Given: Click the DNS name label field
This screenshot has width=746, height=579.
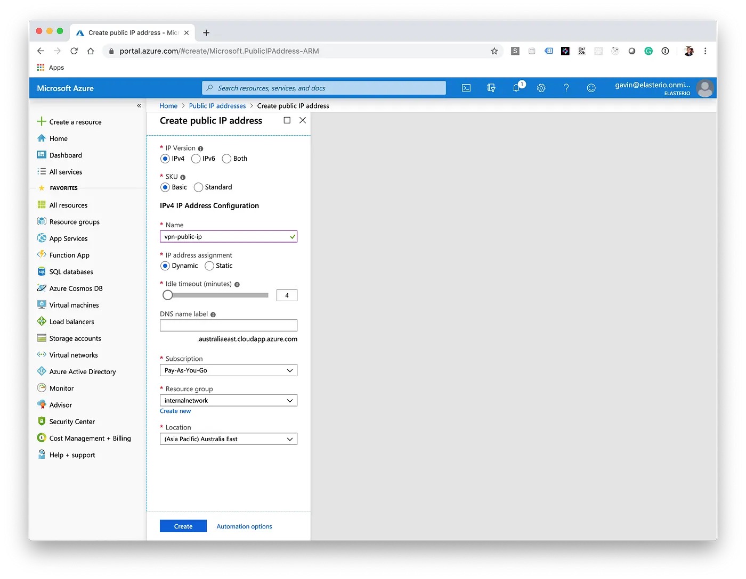Looking at the screenshot, I should pyautogui.click(x=229, y=325).
